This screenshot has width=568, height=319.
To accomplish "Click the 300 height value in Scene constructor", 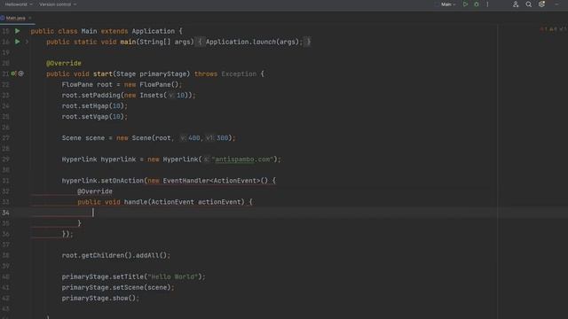I will pyautogui.click(x=222, y=138).
